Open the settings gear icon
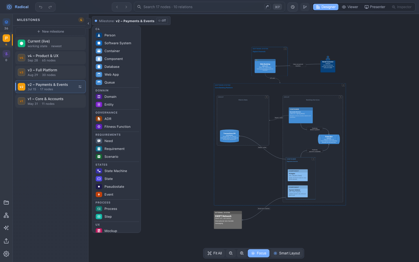Viewport: 419px width, 262px height. click(6, 254)
